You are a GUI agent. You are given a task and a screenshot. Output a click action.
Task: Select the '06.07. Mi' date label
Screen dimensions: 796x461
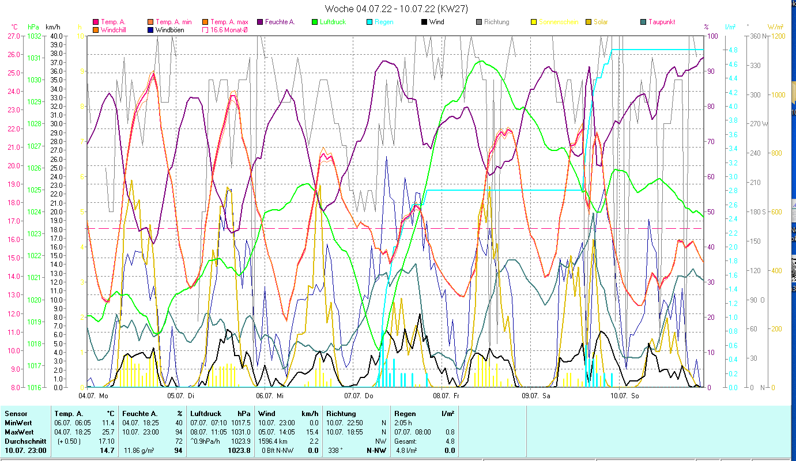(270, 396)
